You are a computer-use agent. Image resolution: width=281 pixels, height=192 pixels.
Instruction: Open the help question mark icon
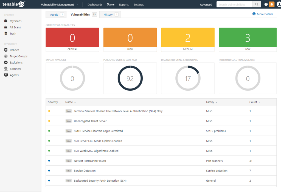coord(266,4)
